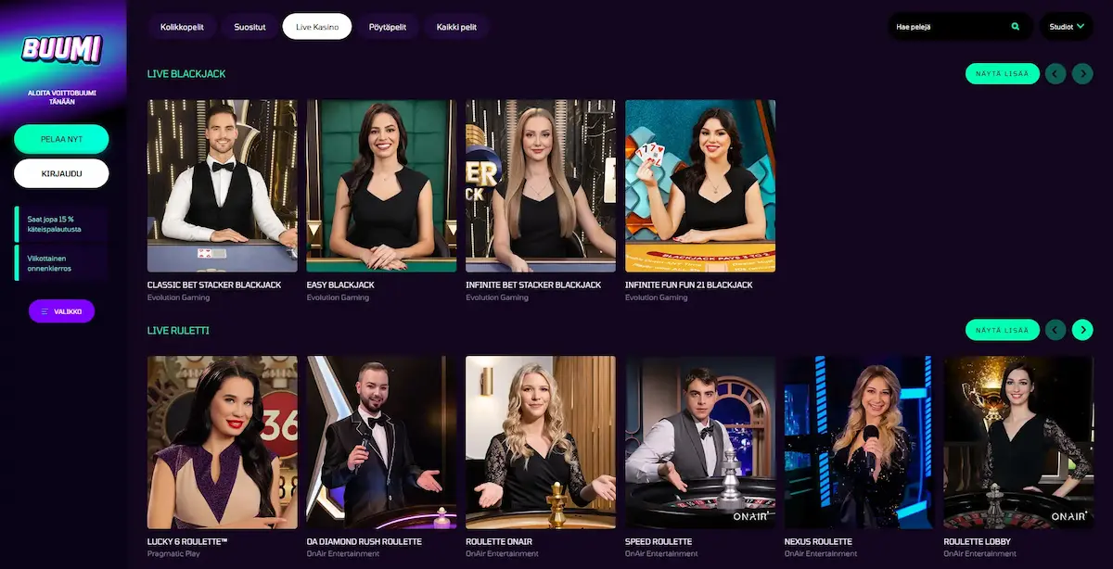This screenshot has width=1113, height=569.
Task: Switch to the Suositut tab
Action: tap(249, 27)
